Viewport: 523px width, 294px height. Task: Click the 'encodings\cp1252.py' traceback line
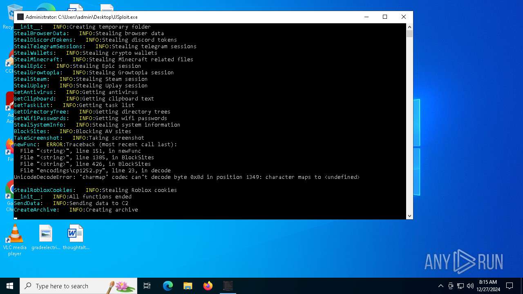[x=95, y=171]
